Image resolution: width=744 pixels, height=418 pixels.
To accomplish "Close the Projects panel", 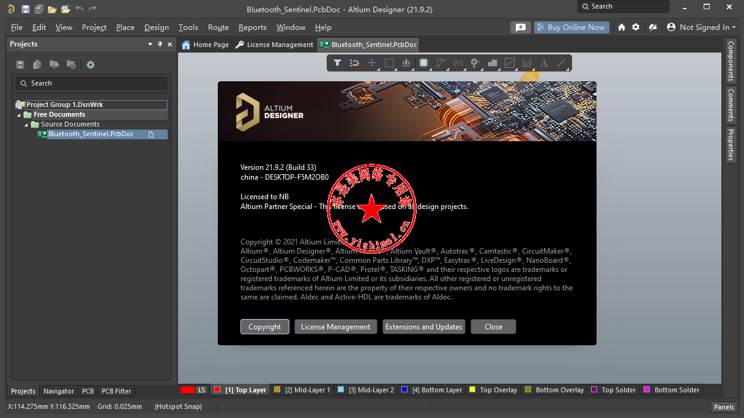I will [169, 44].
